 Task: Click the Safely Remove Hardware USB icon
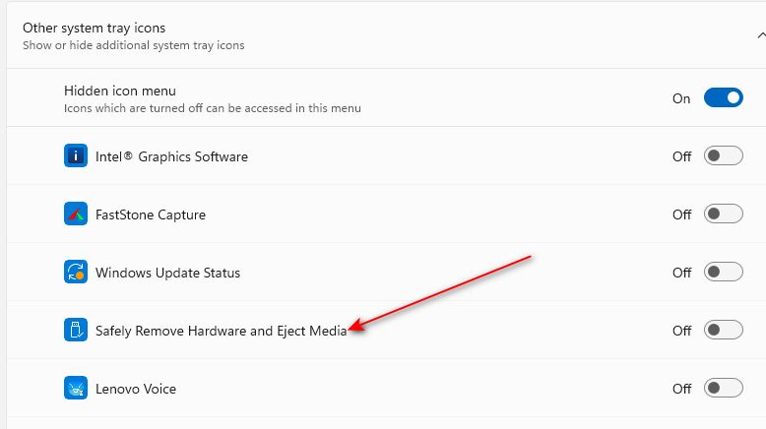[76, 330]
